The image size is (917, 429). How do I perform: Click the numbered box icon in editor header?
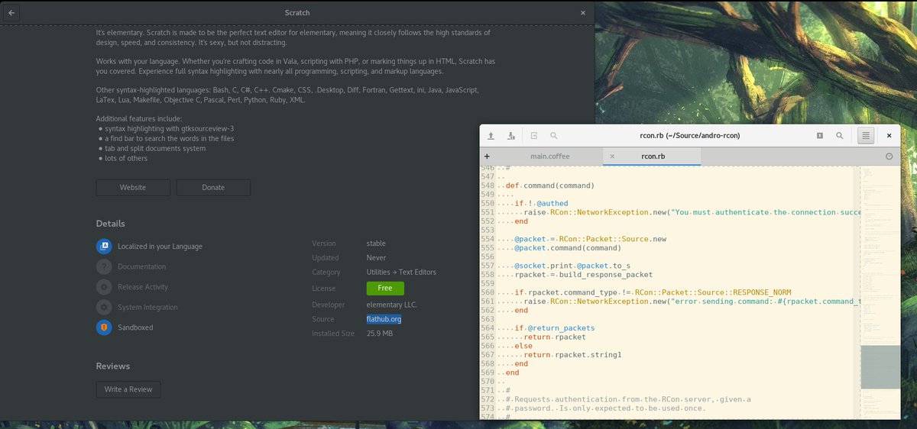point(819,135)
